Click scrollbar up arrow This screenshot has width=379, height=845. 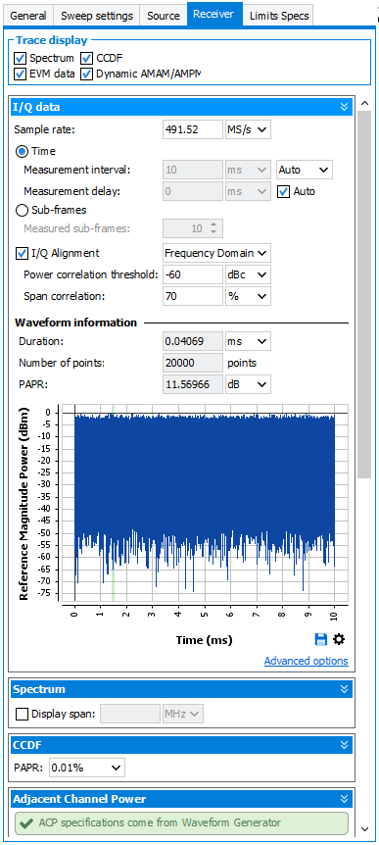pyautogui.click(x=364, y=103)
